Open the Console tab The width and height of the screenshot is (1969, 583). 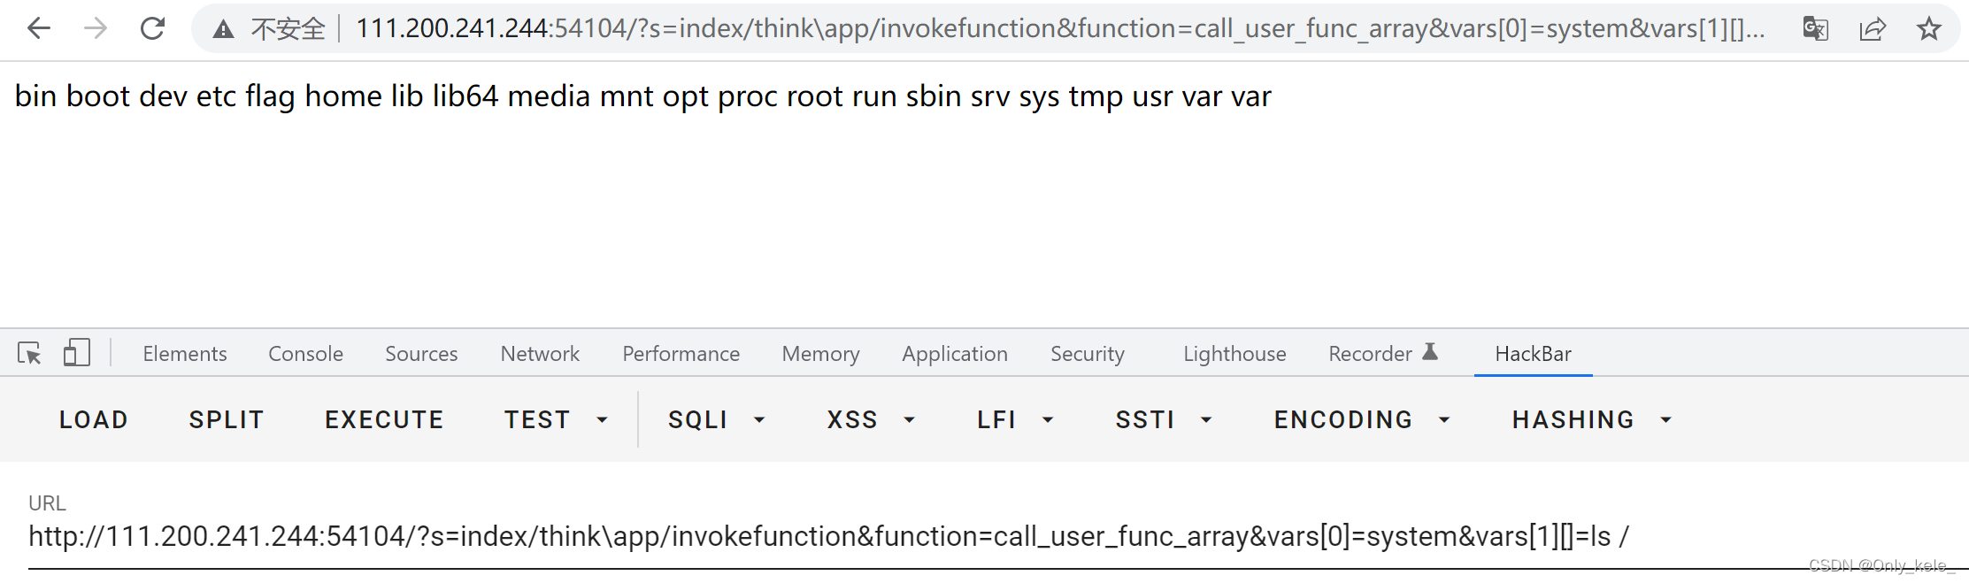[305, 354]
